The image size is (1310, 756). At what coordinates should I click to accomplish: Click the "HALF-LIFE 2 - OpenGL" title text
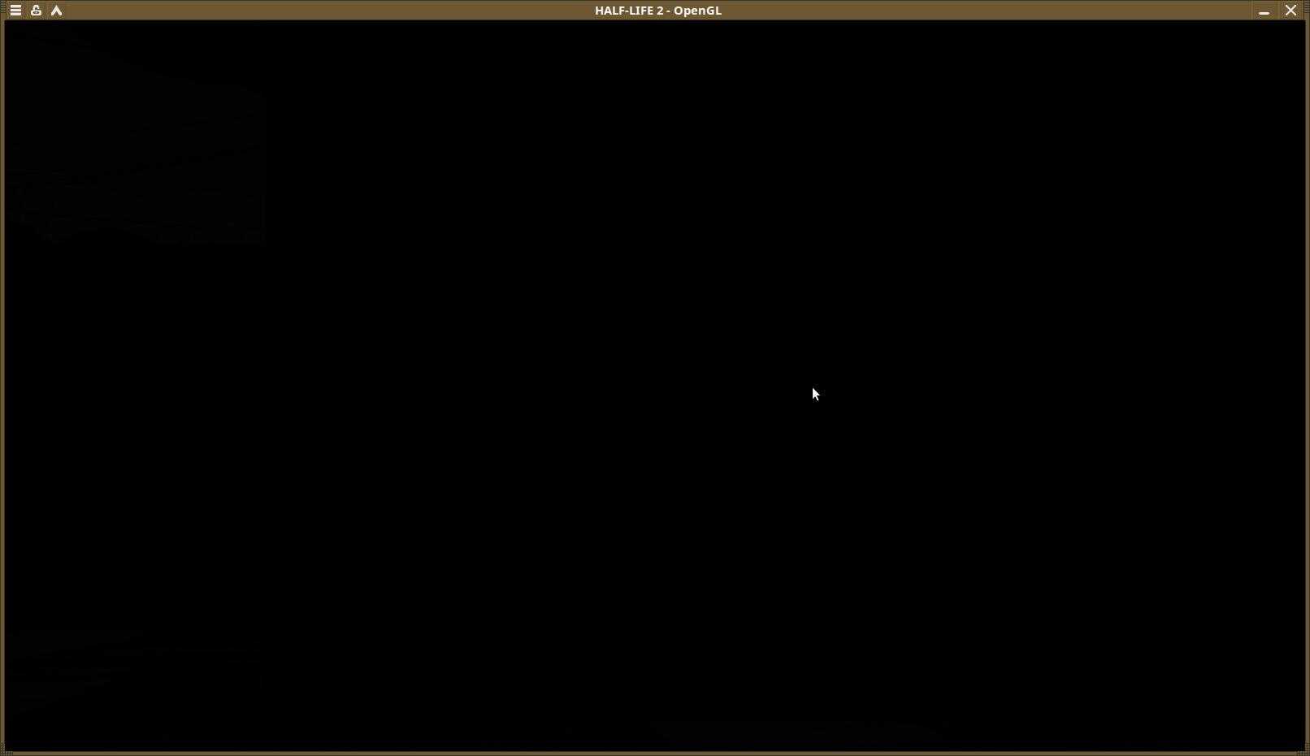coord(658,11)
